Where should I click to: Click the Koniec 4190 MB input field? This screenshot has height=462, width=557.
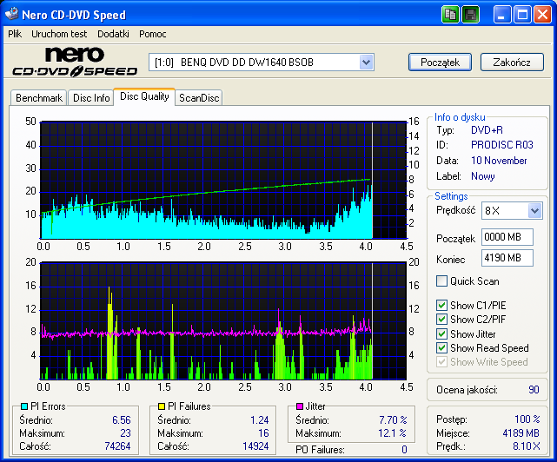pos(507,258)
